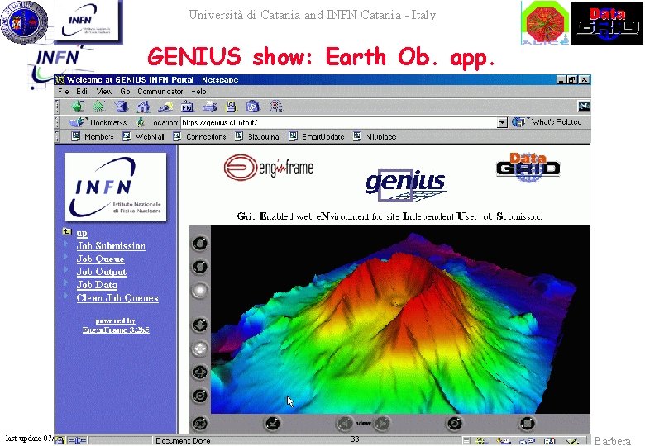Screen dimensions: 645x446
Task: Click the restore button with circular arrow
Action: tap(455, 423)
